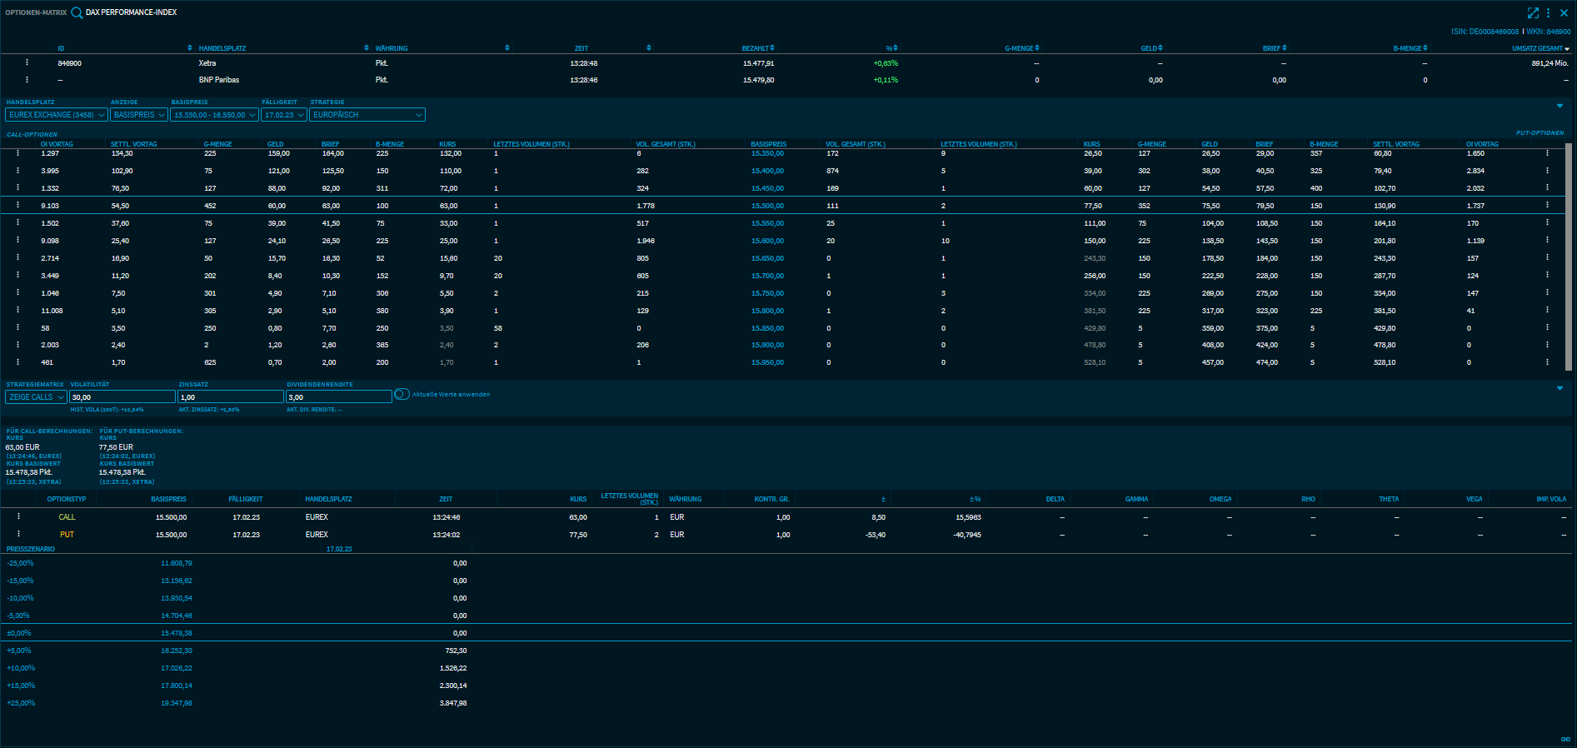Screen dimensions: 1577x748
Task: Click the 15.500,00 Basispreis link
Action: coord(766,206)
